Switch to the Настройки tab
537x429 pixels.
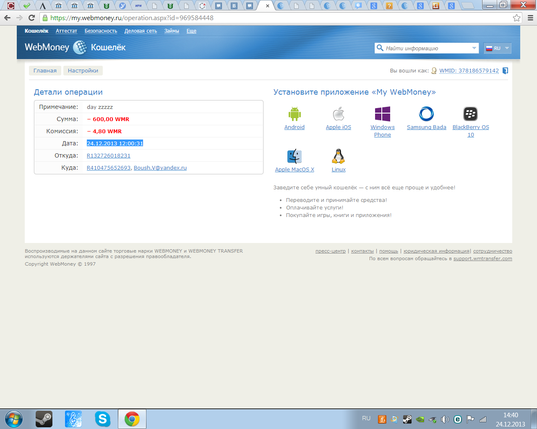pyautogui.click(x=83, y=70)
